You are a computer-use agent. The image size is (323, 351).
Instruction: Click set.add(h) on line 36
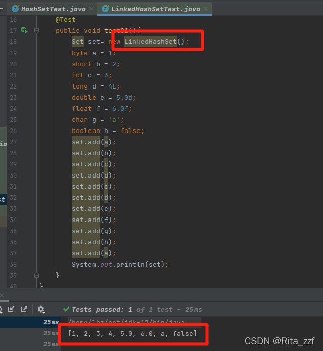(x=94, y=242)
